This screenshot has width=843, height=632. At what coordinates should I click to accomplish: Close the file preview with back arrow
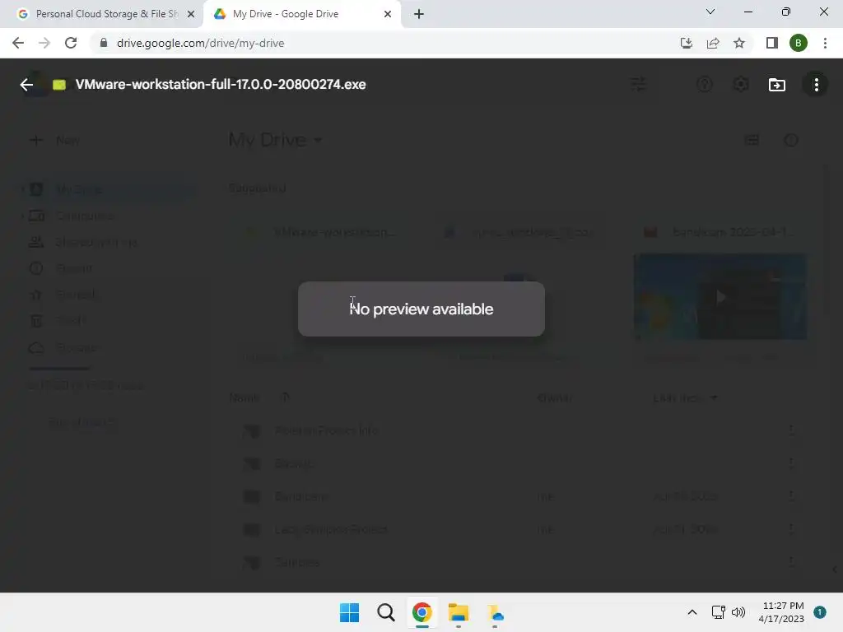pyautogui.click(x=26, y=85)
